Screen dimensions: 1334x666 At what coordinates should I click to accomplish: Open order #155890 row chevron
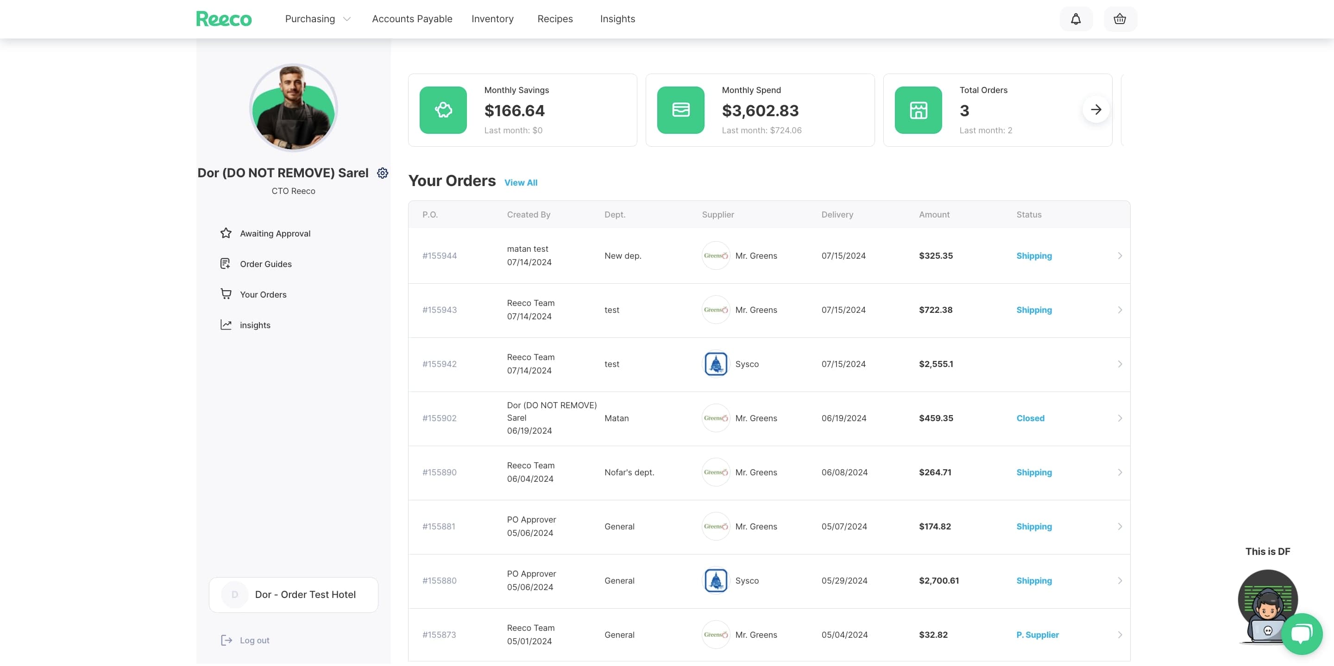click(x=1120, y=473)
